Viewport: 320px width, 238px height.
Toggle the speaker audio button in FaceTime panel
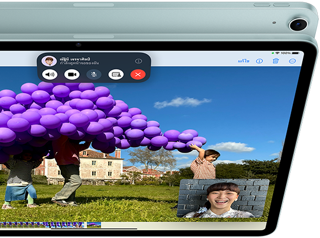click(x=49, y=74)
